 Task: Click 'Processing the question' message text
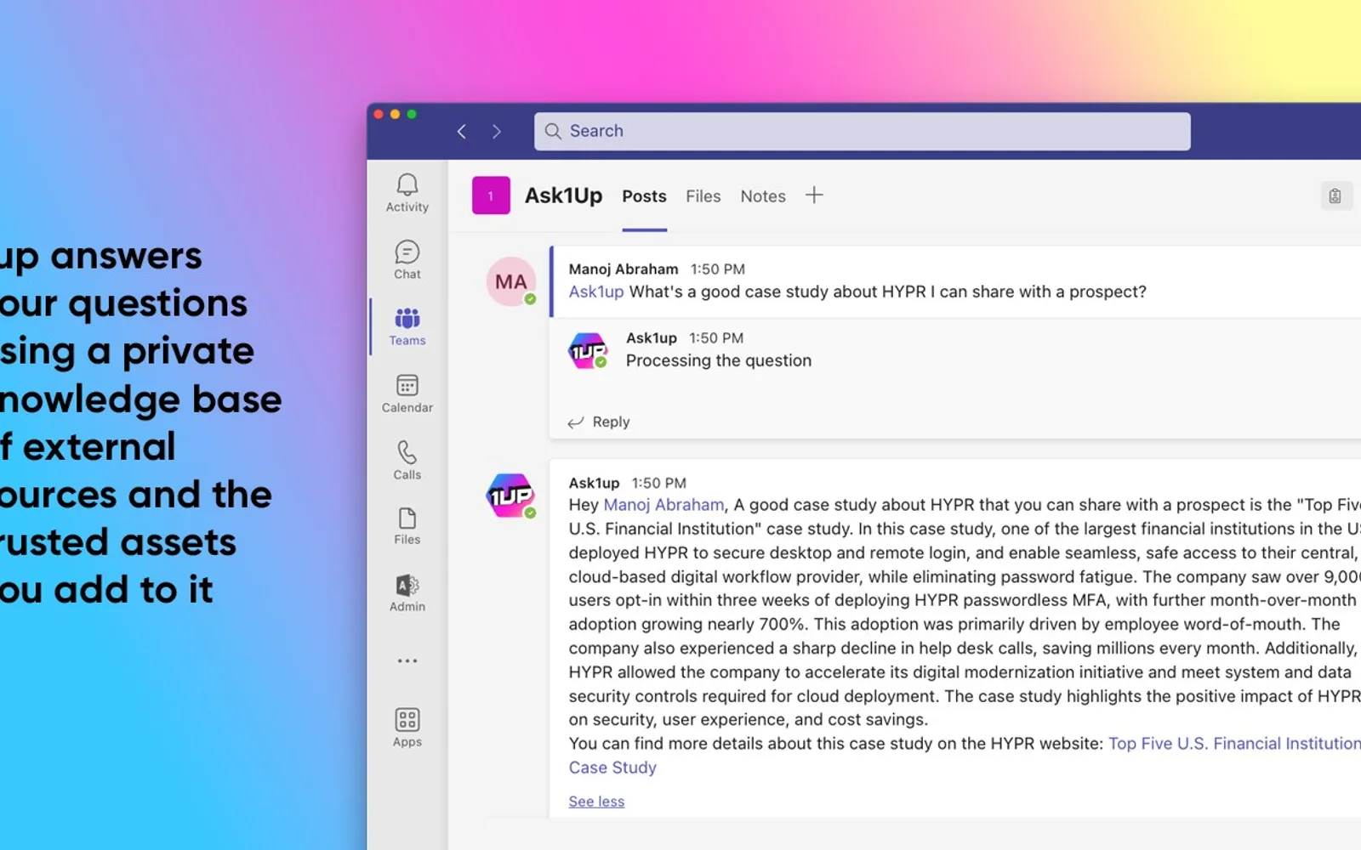tap(718, 360)
